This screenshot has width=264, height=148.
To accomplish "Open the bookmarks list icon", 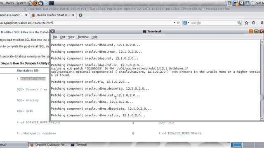I will click(x=254, y=23).
